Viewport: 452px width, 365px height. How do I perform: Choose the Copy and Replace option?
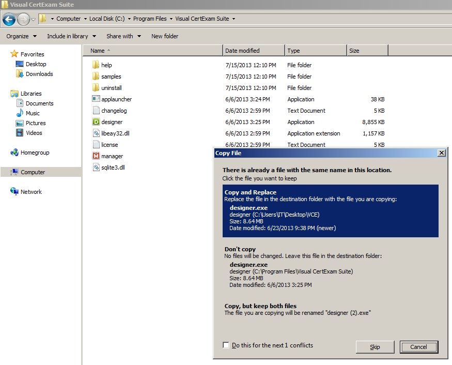331,210
